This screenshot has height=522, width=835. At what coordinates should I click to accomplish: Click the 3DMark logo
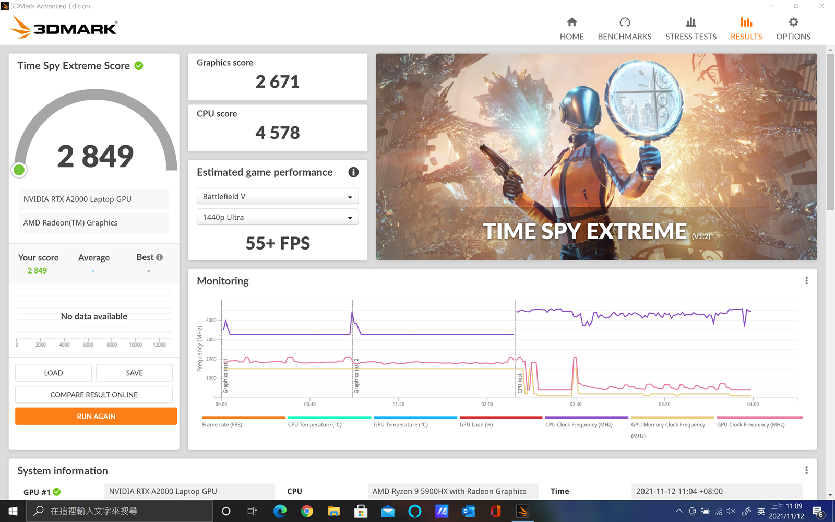click(64, 27)
